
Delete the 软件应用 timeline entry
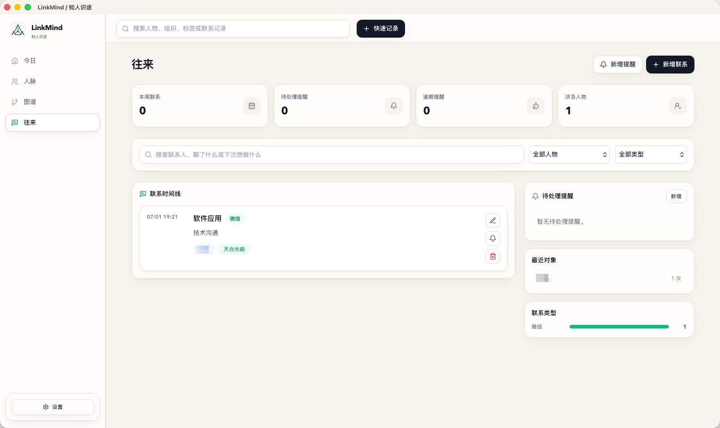(x=493, y=256)
